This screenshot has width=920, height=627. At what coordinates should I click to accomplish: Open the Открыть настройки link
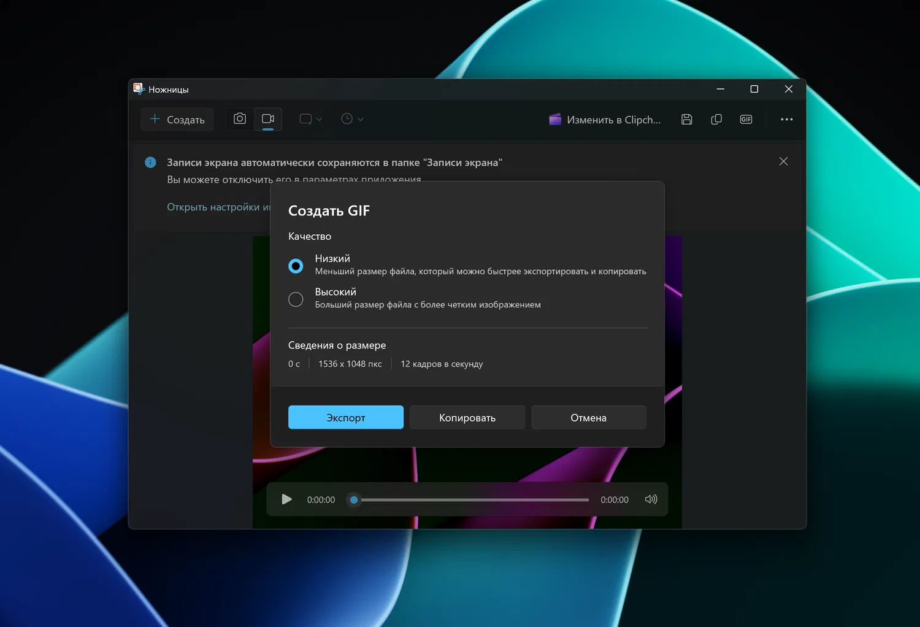[218, 207]
